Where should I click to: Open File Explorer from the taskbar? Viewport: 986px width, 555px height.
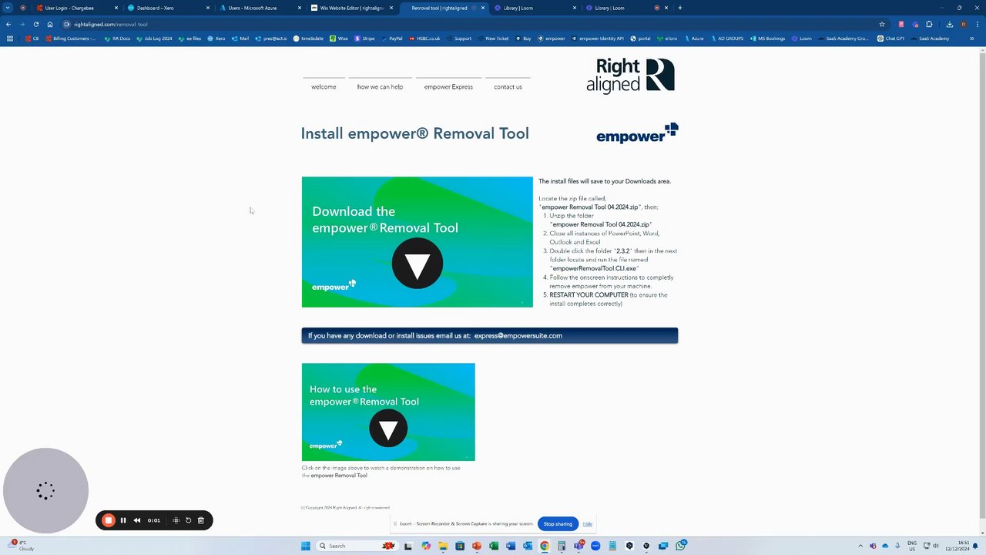point(443,546)
